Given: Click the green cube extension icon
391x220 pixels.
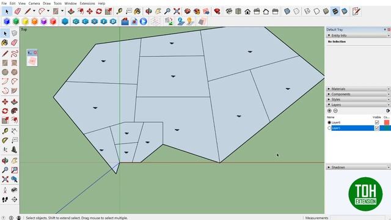Looking at the screenshot, I should point(16,21).
